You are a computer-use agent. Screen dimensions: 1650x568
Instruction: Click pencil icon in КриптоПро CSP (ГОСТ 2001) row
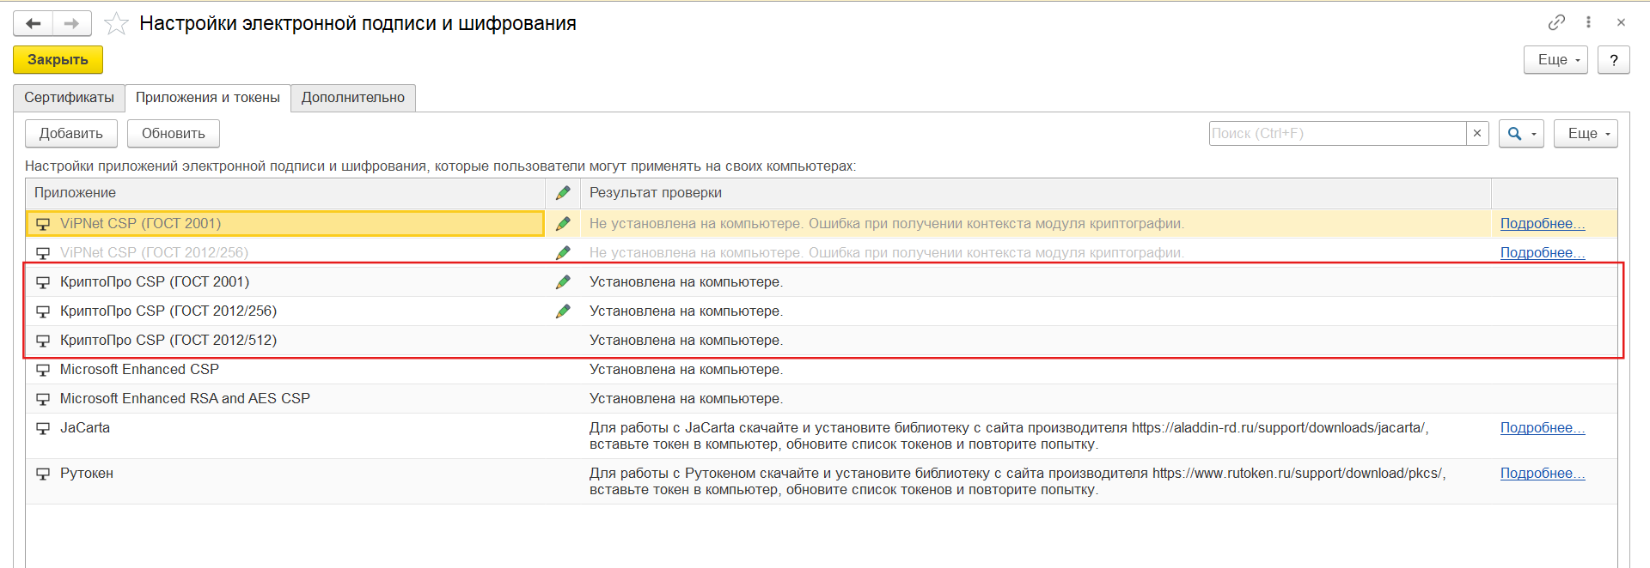tap(563, 282)
